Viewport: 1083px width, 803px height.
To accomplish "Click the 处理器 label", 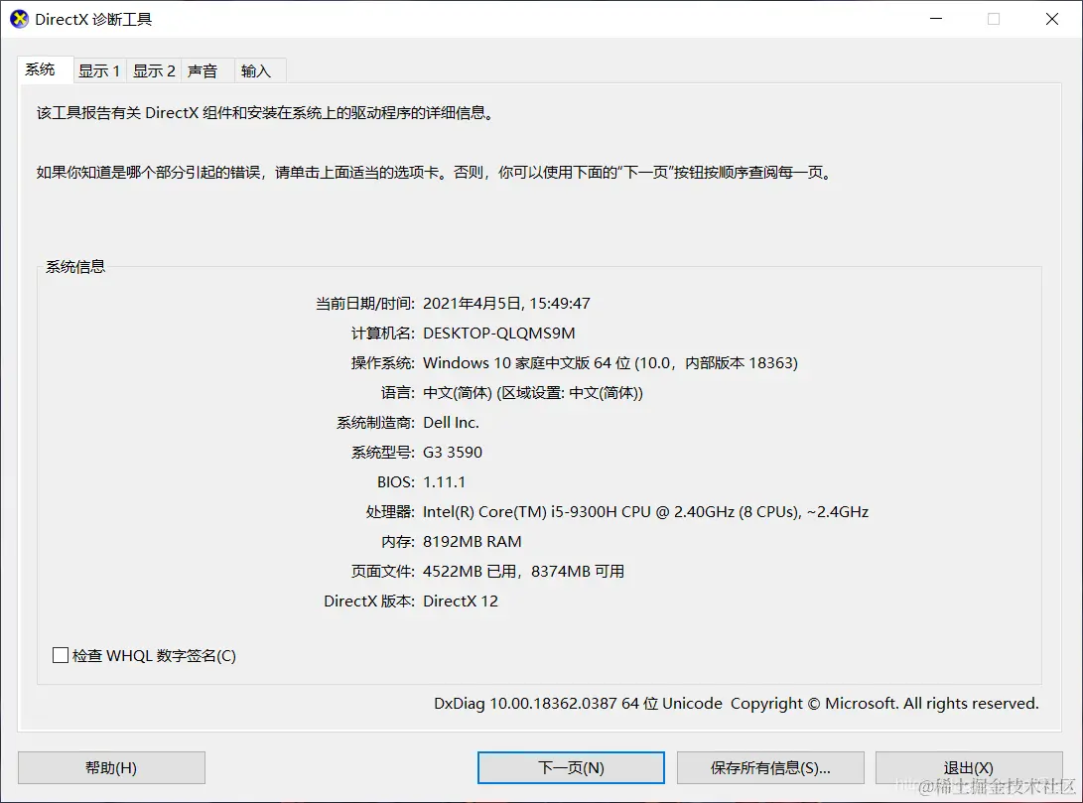I will click(390, 511).
